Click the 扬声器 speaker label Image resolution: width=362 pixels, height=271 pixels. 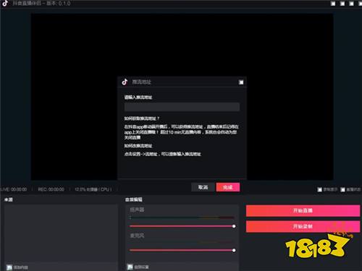coord(137,210)
